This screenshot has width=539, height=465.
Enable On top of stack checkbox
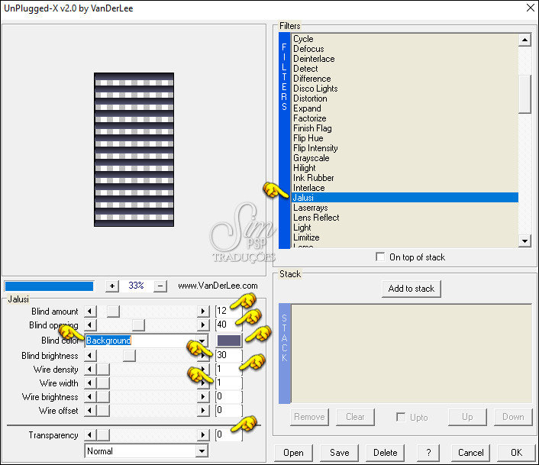[x=380, y=257]
